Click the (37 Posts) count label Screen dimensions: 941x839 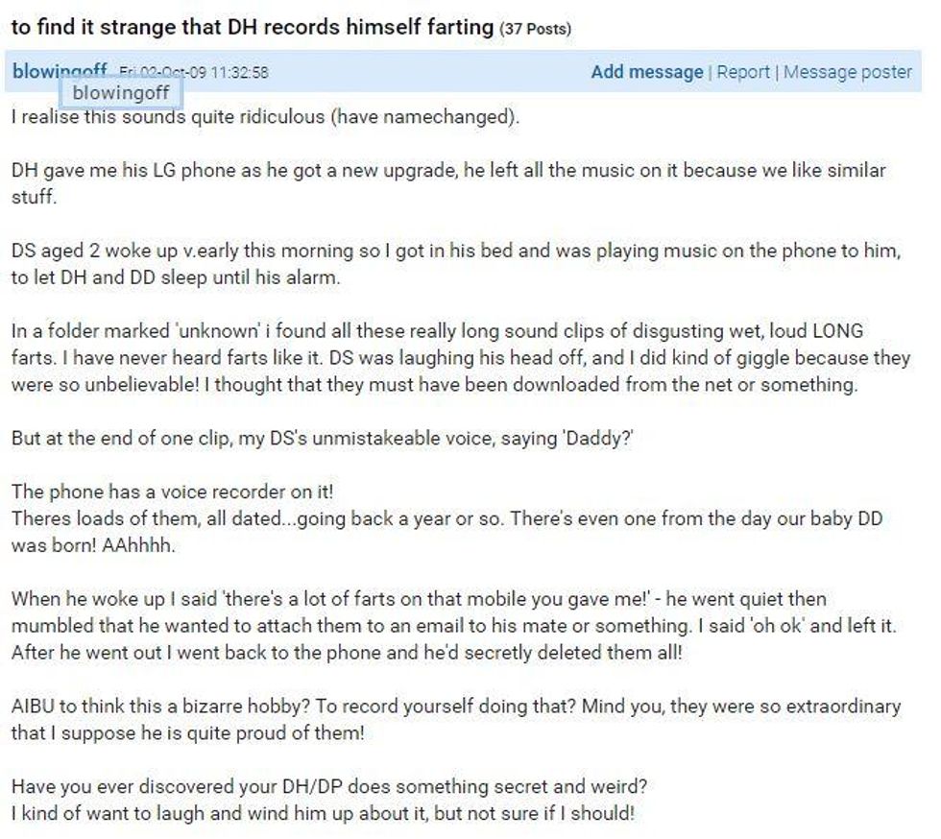[536, 29]
